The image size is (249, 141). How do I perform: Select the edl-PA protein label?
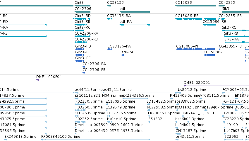[127, 52]
